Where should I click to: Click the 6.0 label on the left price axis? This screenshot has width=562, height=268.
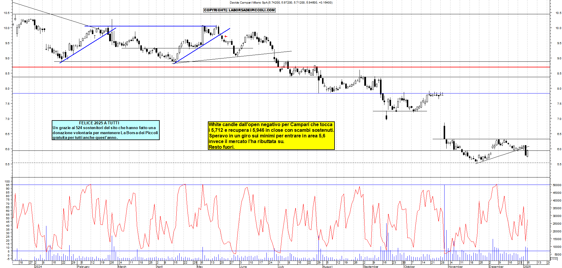pos(7,149)
